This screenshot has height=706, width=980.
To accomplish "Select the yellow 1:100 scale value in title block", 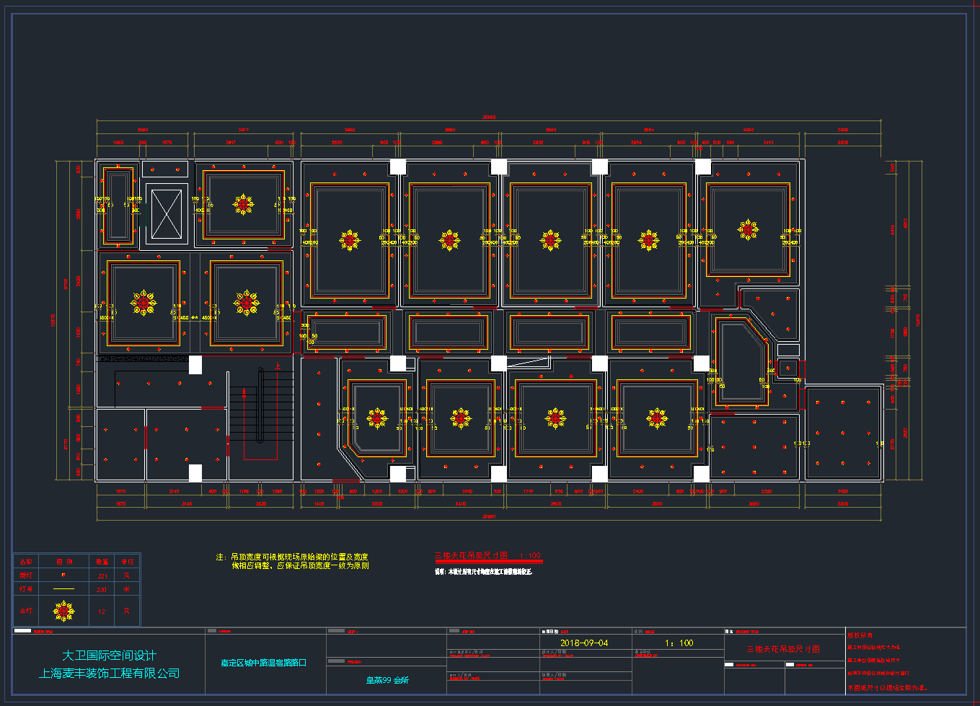I will (x=679, y=643).
